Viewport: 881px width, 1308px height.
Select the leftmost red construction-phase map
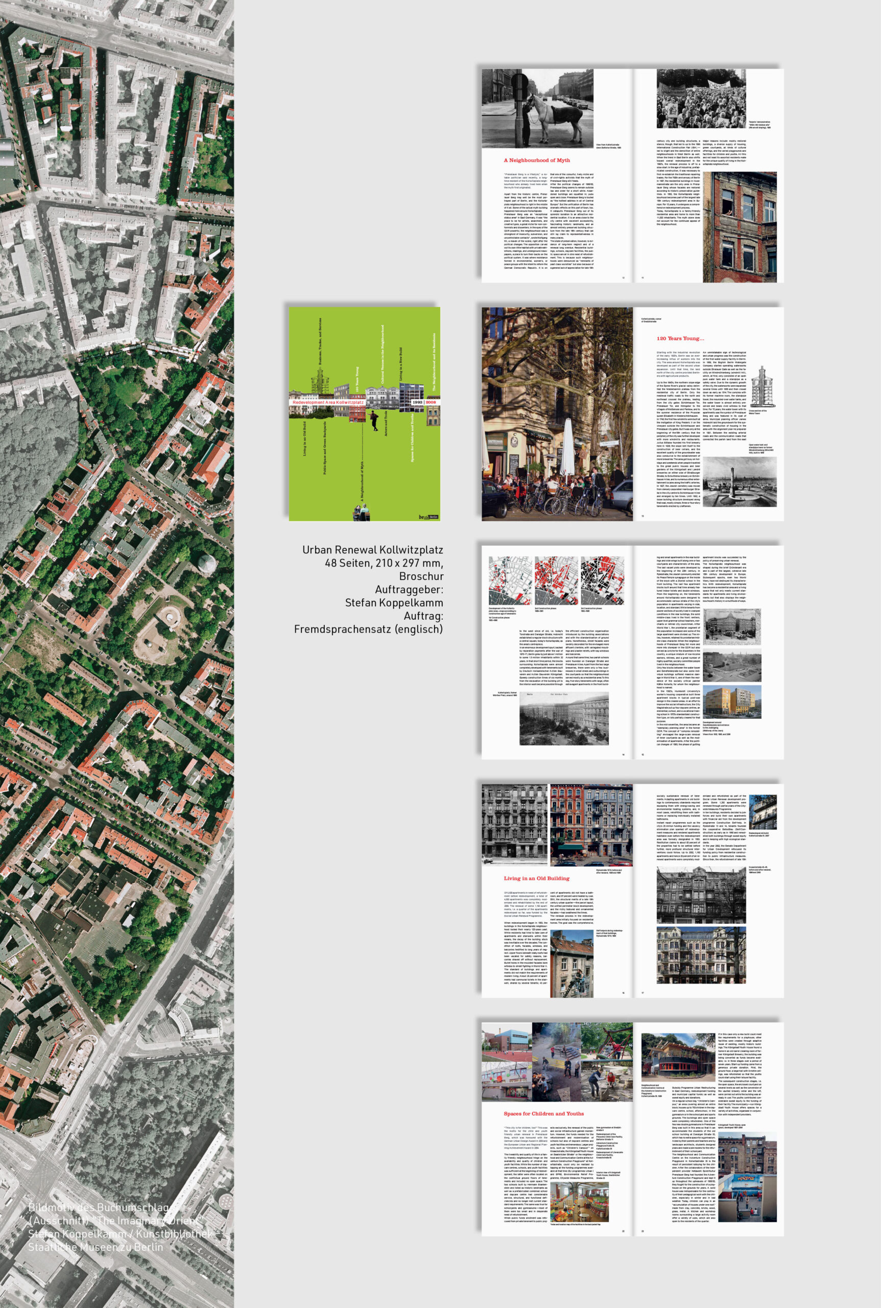pyautogui.click(x=510, y=580)
